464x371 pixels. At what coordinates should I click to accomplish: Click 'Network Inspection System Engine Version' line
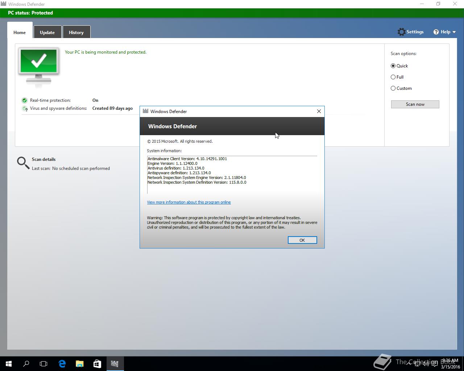click(197, 178)
